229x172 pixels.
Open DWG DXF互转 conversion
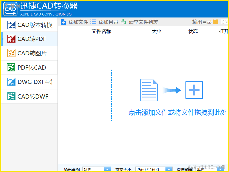point(29,82)
